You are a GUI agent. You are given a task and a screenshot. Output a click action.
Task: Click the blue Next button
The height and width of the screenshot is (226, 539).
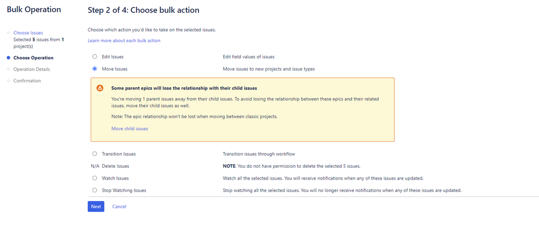pos(96,207)
